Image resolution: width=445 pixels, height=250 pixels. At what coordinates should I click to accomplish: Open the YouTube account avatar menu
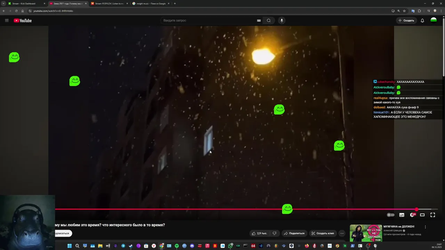click(434, 20)
